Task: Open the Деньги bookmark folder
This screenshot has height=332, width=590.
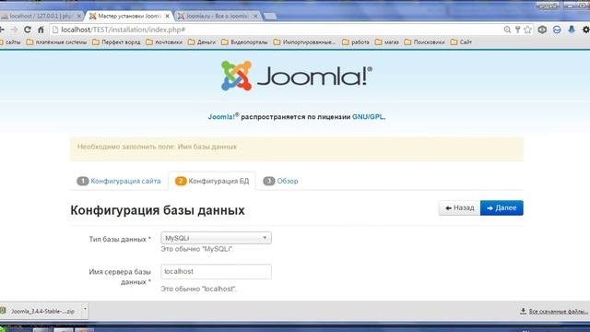Action: click(202, 42)
